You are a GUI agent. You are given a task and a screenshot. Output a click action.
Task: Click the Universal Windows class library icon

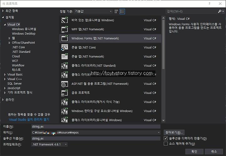tap(65, 120)
